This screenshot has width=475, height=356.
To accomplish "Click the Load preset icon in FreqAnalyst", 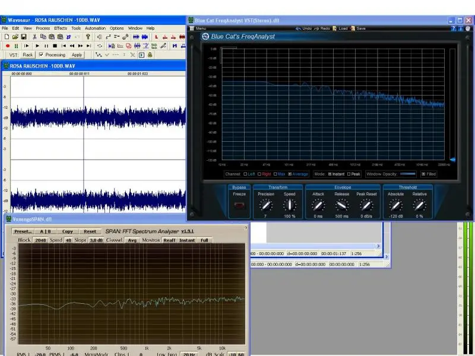I will tap(341, 28).
